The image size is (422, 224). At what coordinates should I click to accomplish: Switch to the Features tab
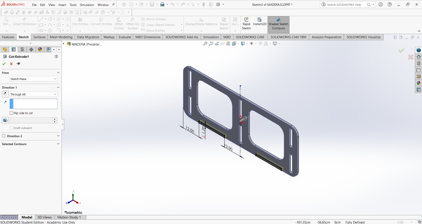pos(8,37)
